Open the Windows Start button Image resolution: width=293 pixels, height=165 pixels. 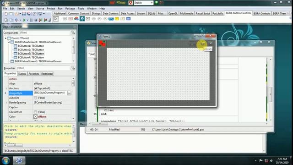[x=5, y=160]
